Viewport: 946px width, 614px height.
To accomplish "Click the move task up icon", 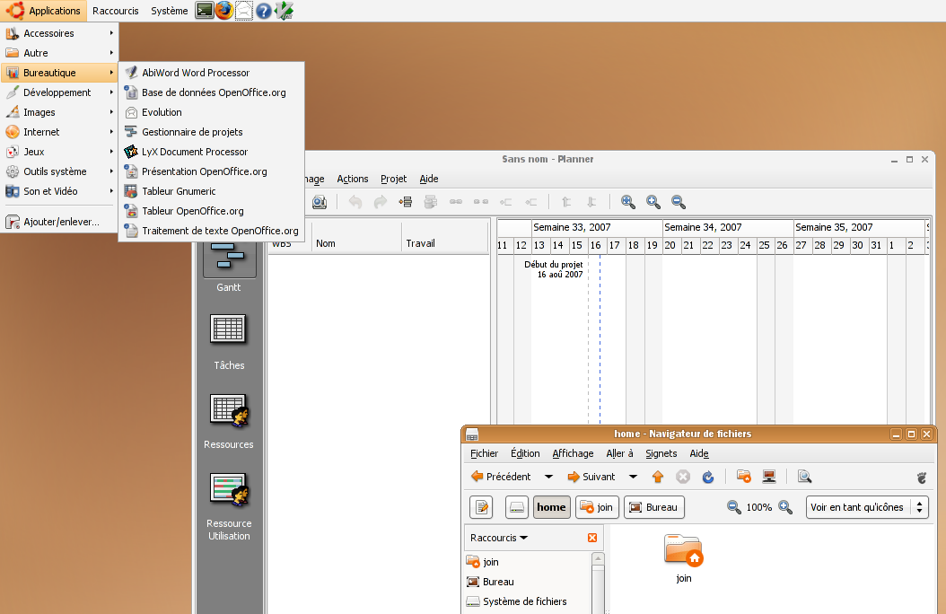I will 566,202.
